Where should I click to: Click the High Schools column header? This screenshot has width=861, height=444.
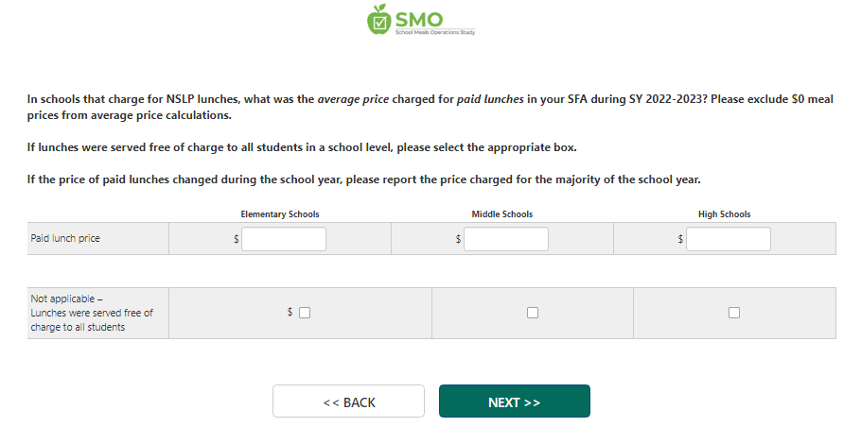tap(725, 214)
